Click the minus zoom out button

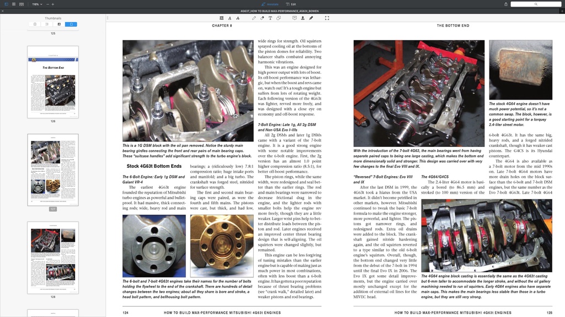[x=47, y=4]
